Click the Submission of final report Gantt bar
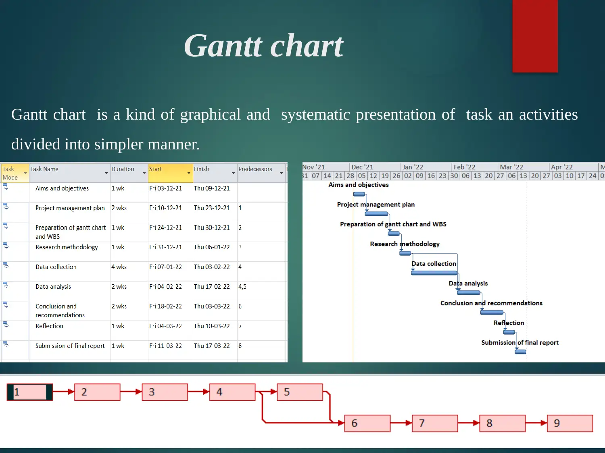 pyautogui.click(x=521, y=352)
